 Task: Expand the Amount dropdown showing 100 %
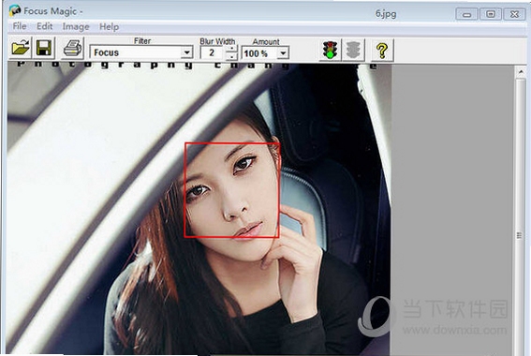(283, 53)
